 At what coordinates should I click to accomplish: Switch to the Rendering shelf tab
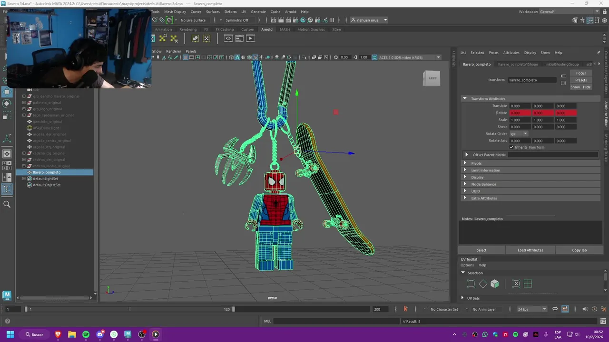(x=188, y=29)
